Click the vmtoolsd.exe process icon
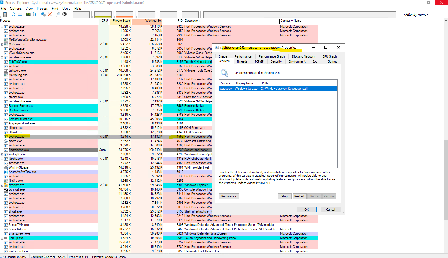Image resolution: width=448 pixels, height=258 pixels. click(6, 70)
